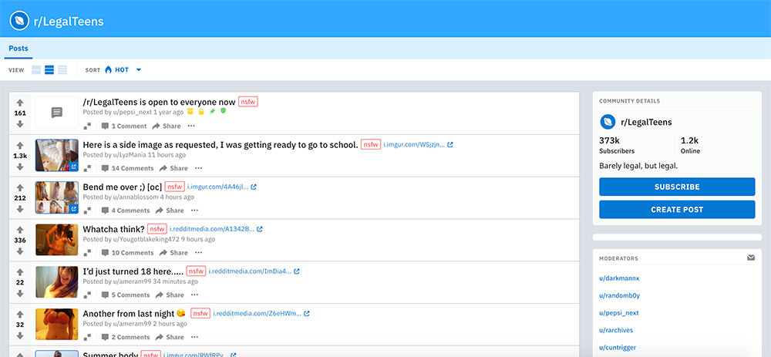Open the 5 Comments link
Viewport: 771px width, 357px height.
click(x=126, y=295)
